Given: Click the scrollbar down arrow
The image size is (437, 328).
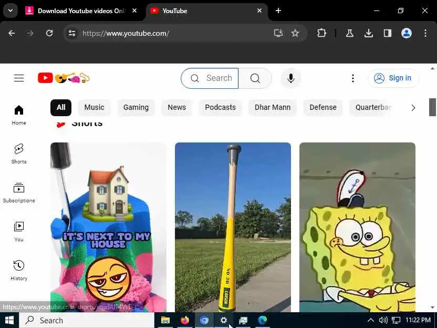Looking at the screenshot, I should coord(432,307).
